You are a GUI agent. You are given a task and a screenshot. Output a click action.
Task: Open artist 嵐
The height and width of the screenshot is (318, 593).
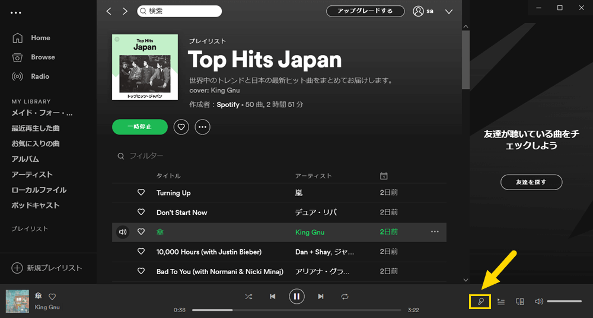(299, 193)
